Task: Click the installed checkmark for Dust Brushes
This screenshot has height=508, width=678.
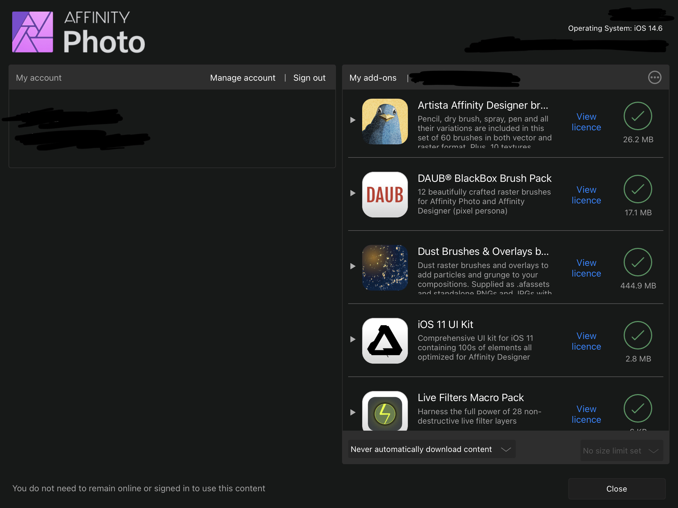Action: [x=637, y=262]
